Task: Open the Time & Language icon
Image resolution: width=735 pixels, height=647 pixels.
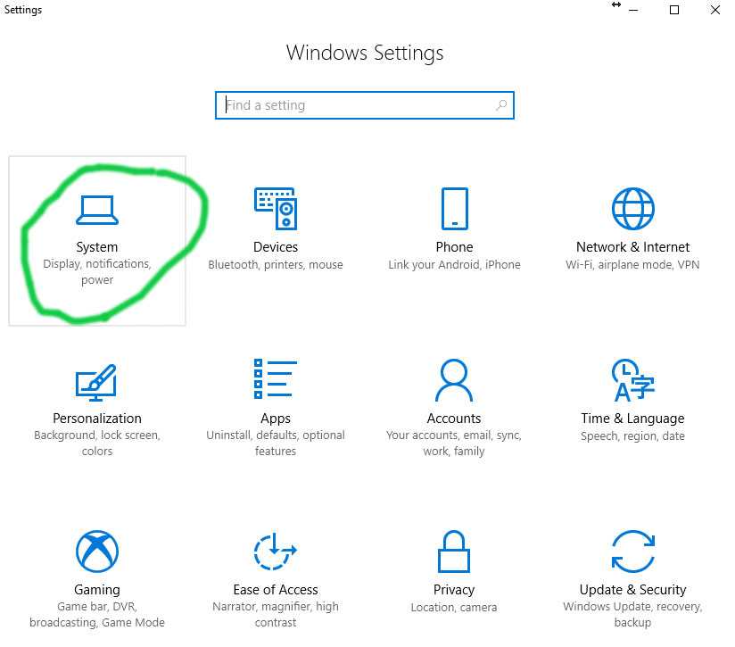Action: point(632,381)
